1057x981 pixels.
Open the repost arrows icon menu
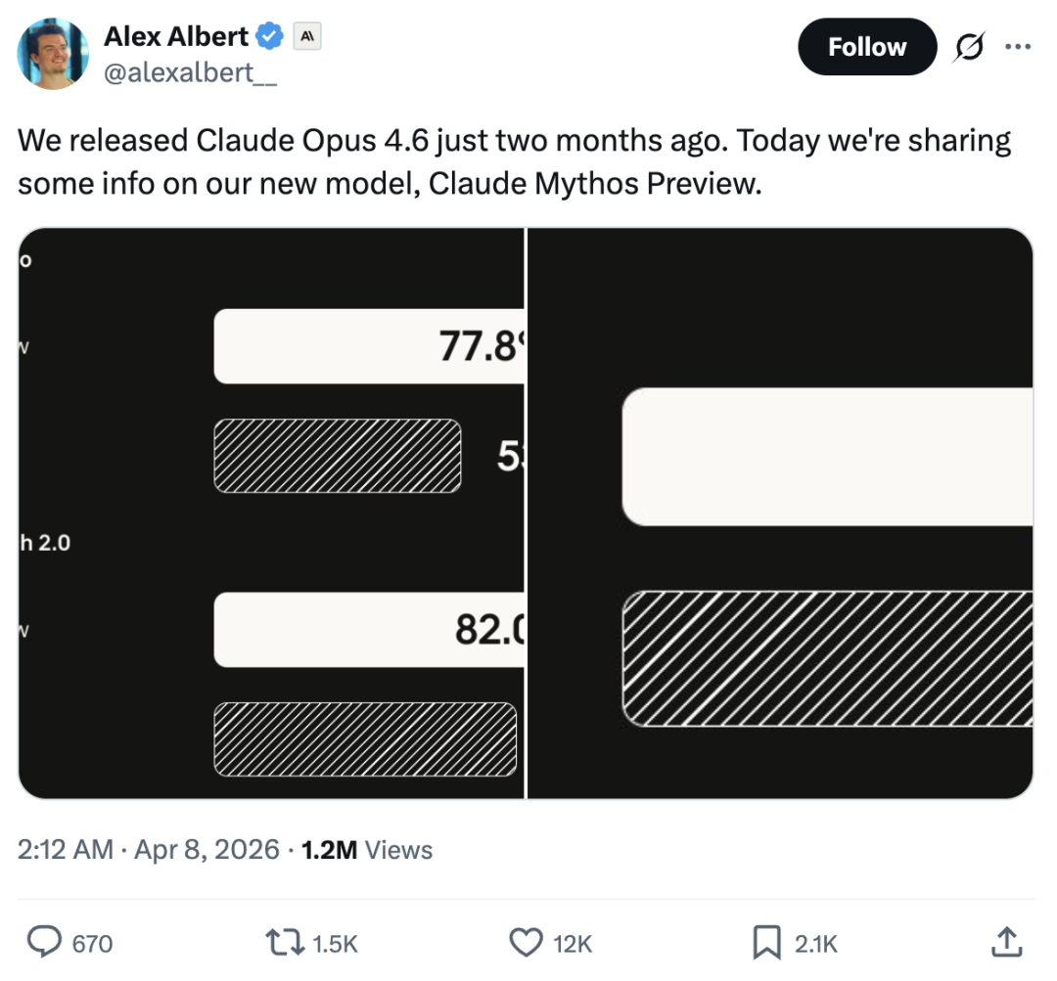(285, 942)
